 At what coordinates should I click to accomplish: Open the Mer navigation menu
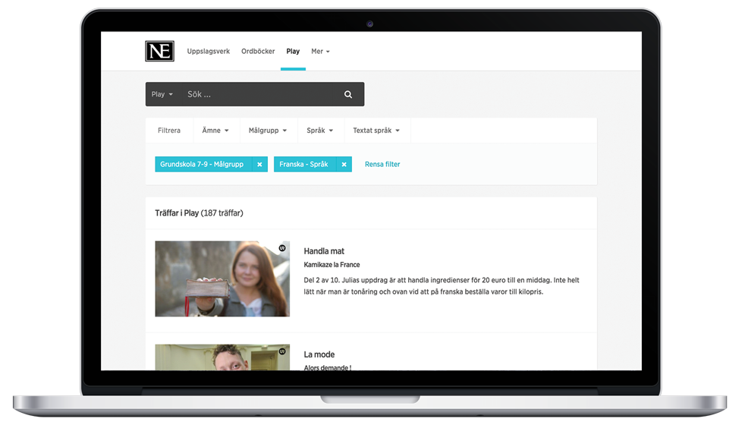click(320, 52)
